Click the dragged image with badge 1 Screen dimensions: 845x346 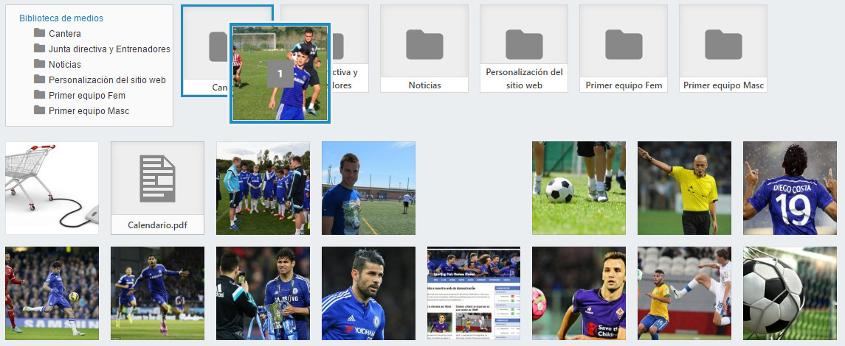click(x=280, y=74)
